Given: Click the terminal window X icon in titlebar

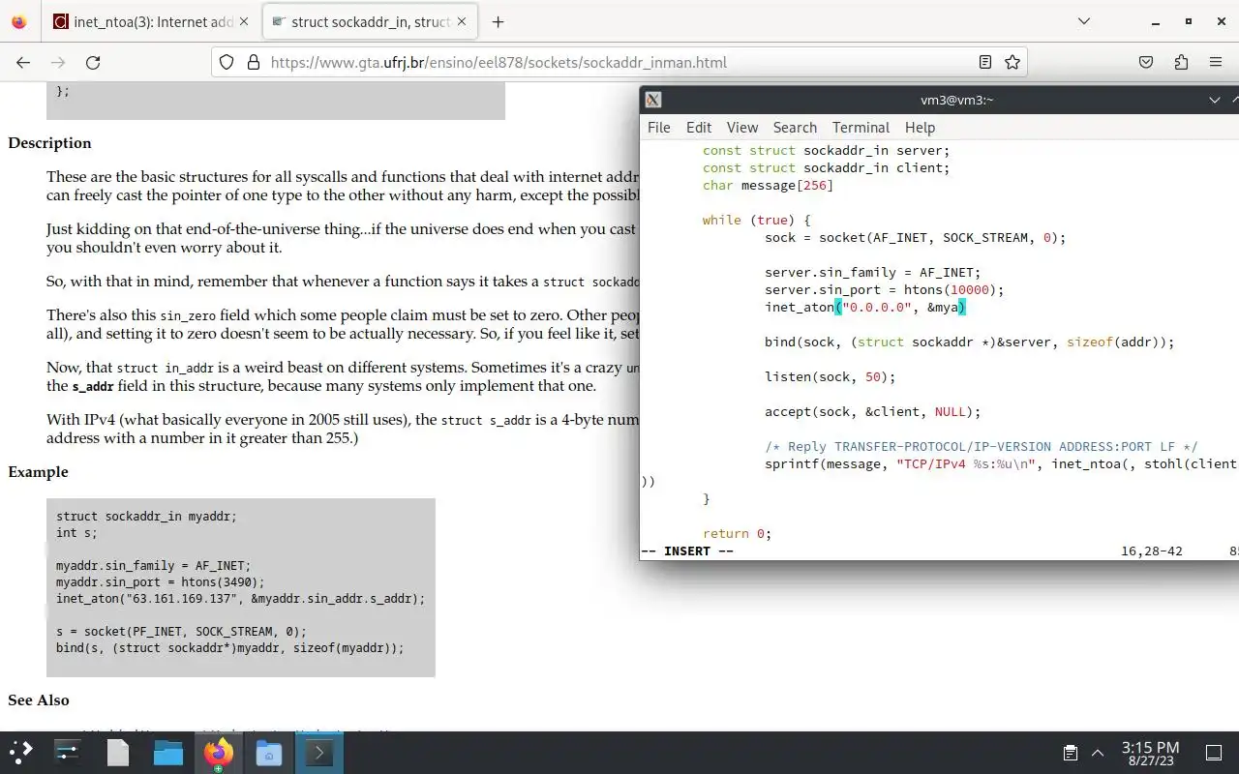Looking at the screenshot, I should [x=653, y=100].
